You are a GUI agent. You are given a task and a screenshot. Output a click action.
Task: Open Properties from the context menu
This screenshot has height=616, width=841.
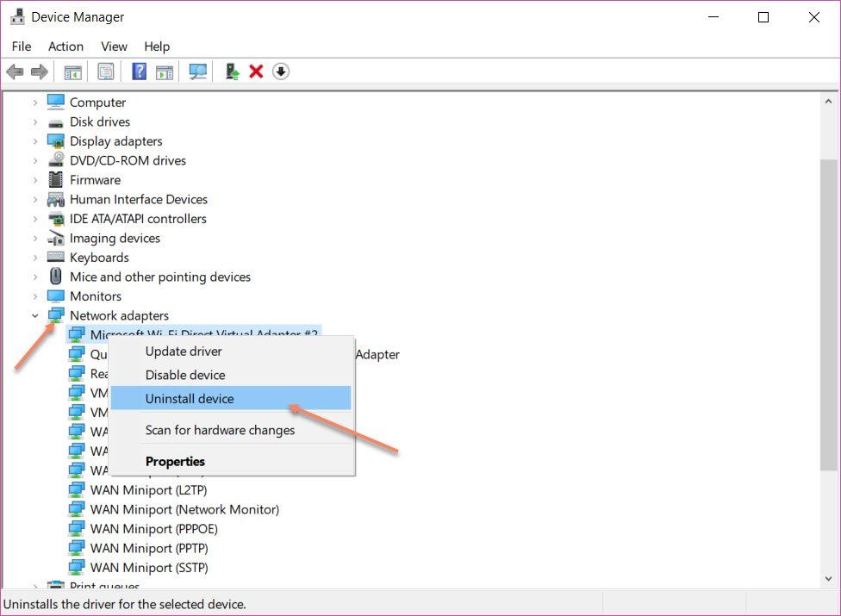tap(175, 461)
